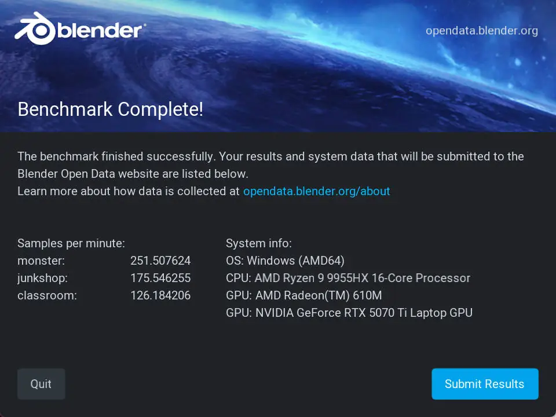
Task: Click the monster scene label
Action: (41, 261)
